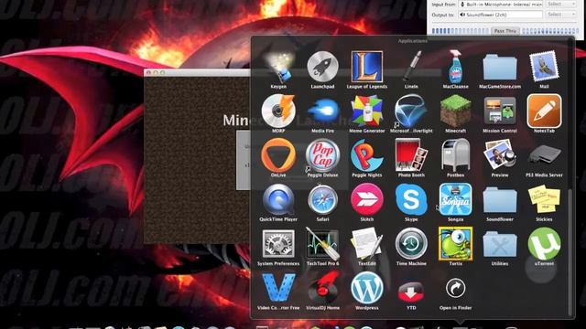Launch Photo Booth
Image resolution: width=586 pixels, height=329 pixels.
(411, 155)
